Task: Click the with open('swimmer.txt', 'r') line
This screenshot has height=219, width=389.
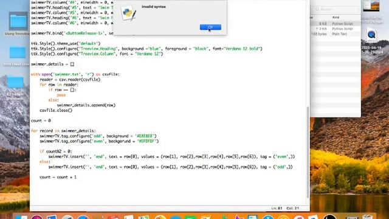Action: point(75,74)
